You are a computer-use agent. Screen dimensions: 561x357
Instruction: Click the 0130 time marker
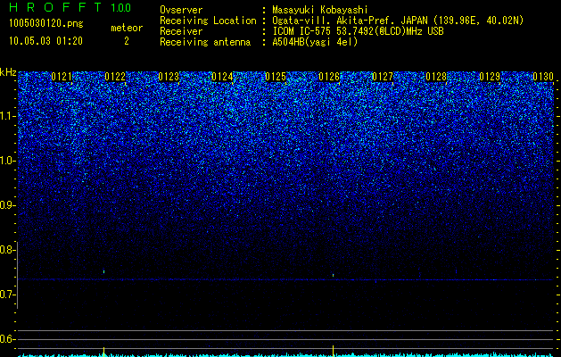point(543,77)
